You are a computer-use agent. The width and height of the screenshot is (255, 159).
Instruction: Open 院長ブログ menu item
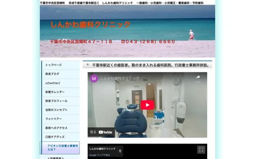(x=61, y=74)
